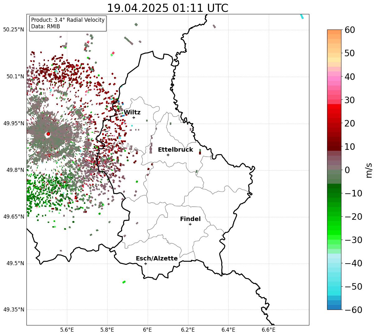Click the cyan echo at top right map corner
The height and width of the screenshot is (336, 376).
coord(302,16)
